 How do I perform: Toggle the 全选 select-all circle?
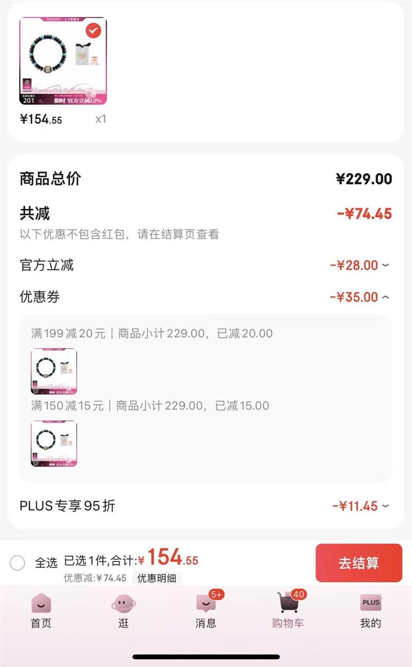(18, 563)
